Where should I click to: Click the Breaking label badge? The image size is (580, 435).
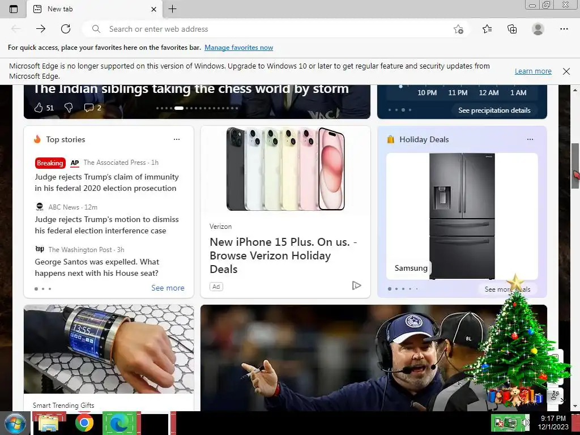click(50, 163)
